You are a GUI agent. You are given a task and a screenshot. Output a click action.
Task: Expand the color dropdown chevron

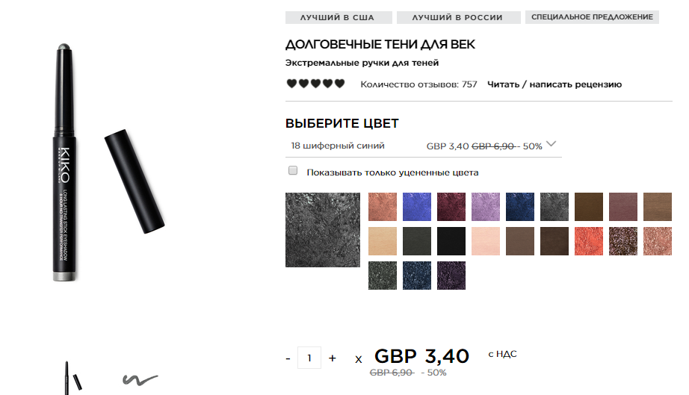coord(551,144)
